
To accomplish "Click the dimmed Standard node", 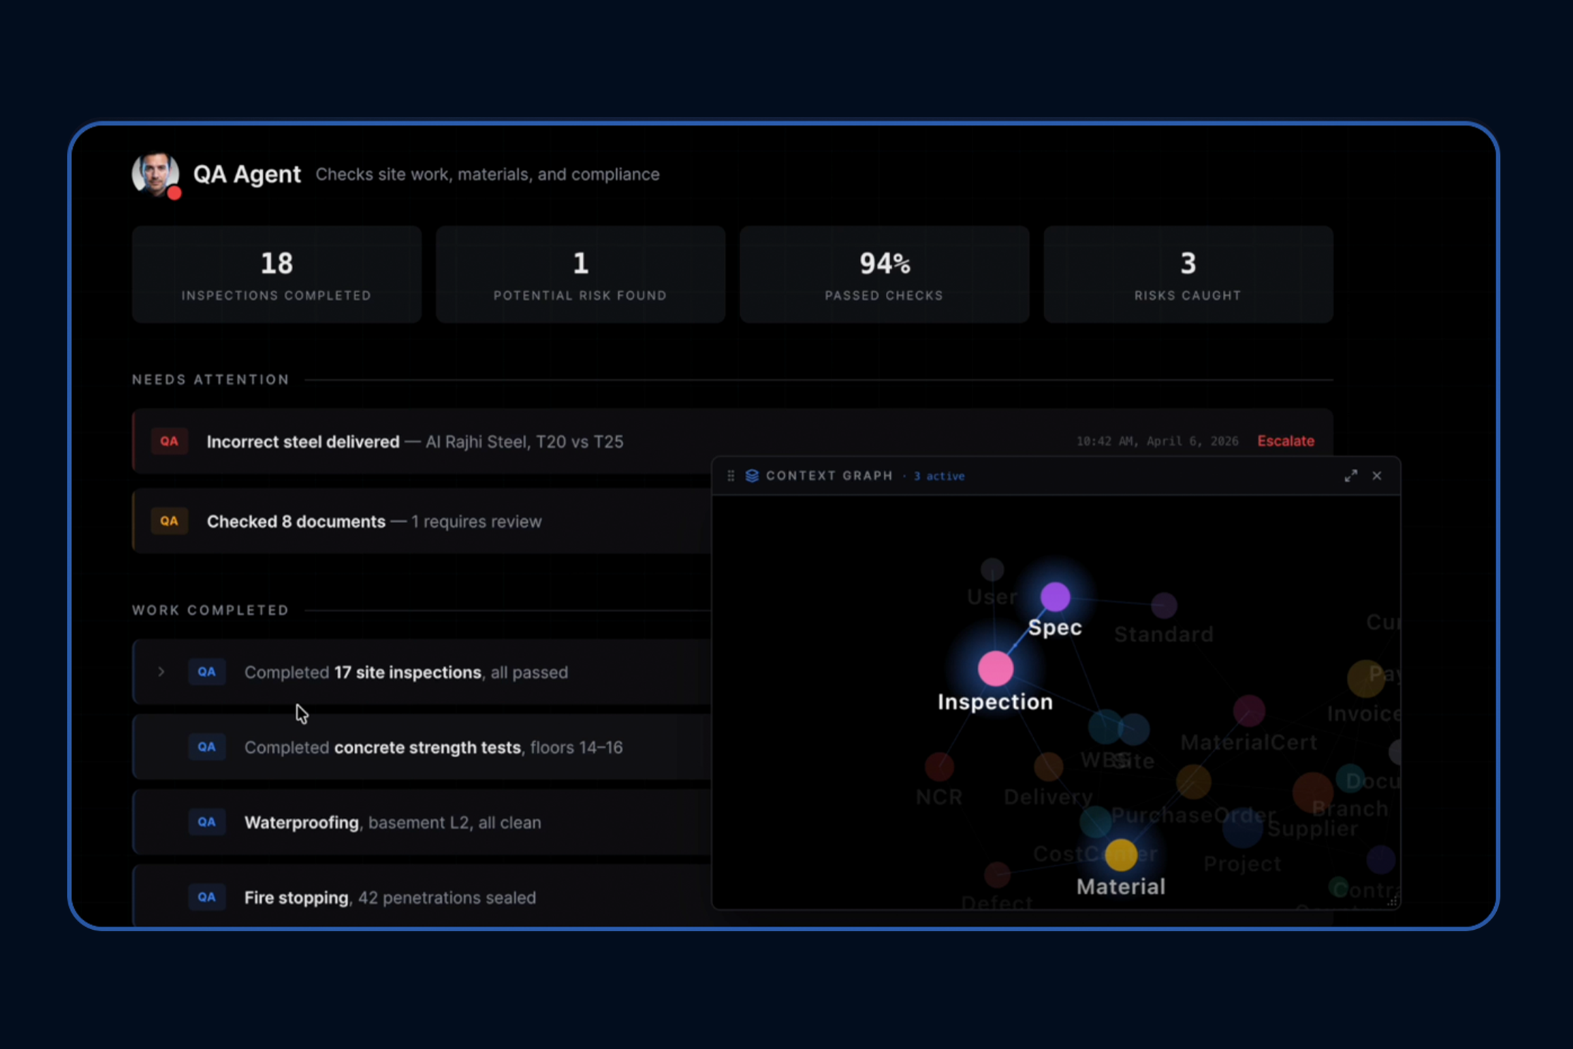I will coord(1164,605).
